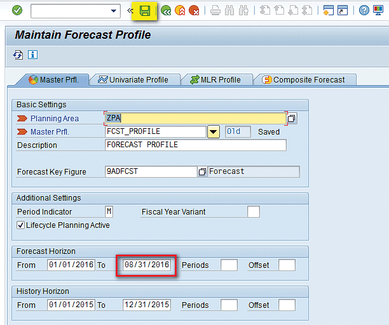389x325 pixels.
Task: Click the red Cancel icon in toolbar
Action: click(194, 10)
